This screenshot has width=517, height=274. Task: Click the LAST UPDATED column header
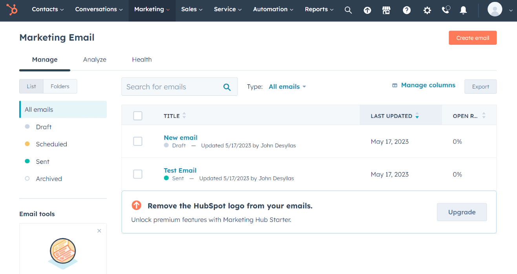[x=401, y=115]
